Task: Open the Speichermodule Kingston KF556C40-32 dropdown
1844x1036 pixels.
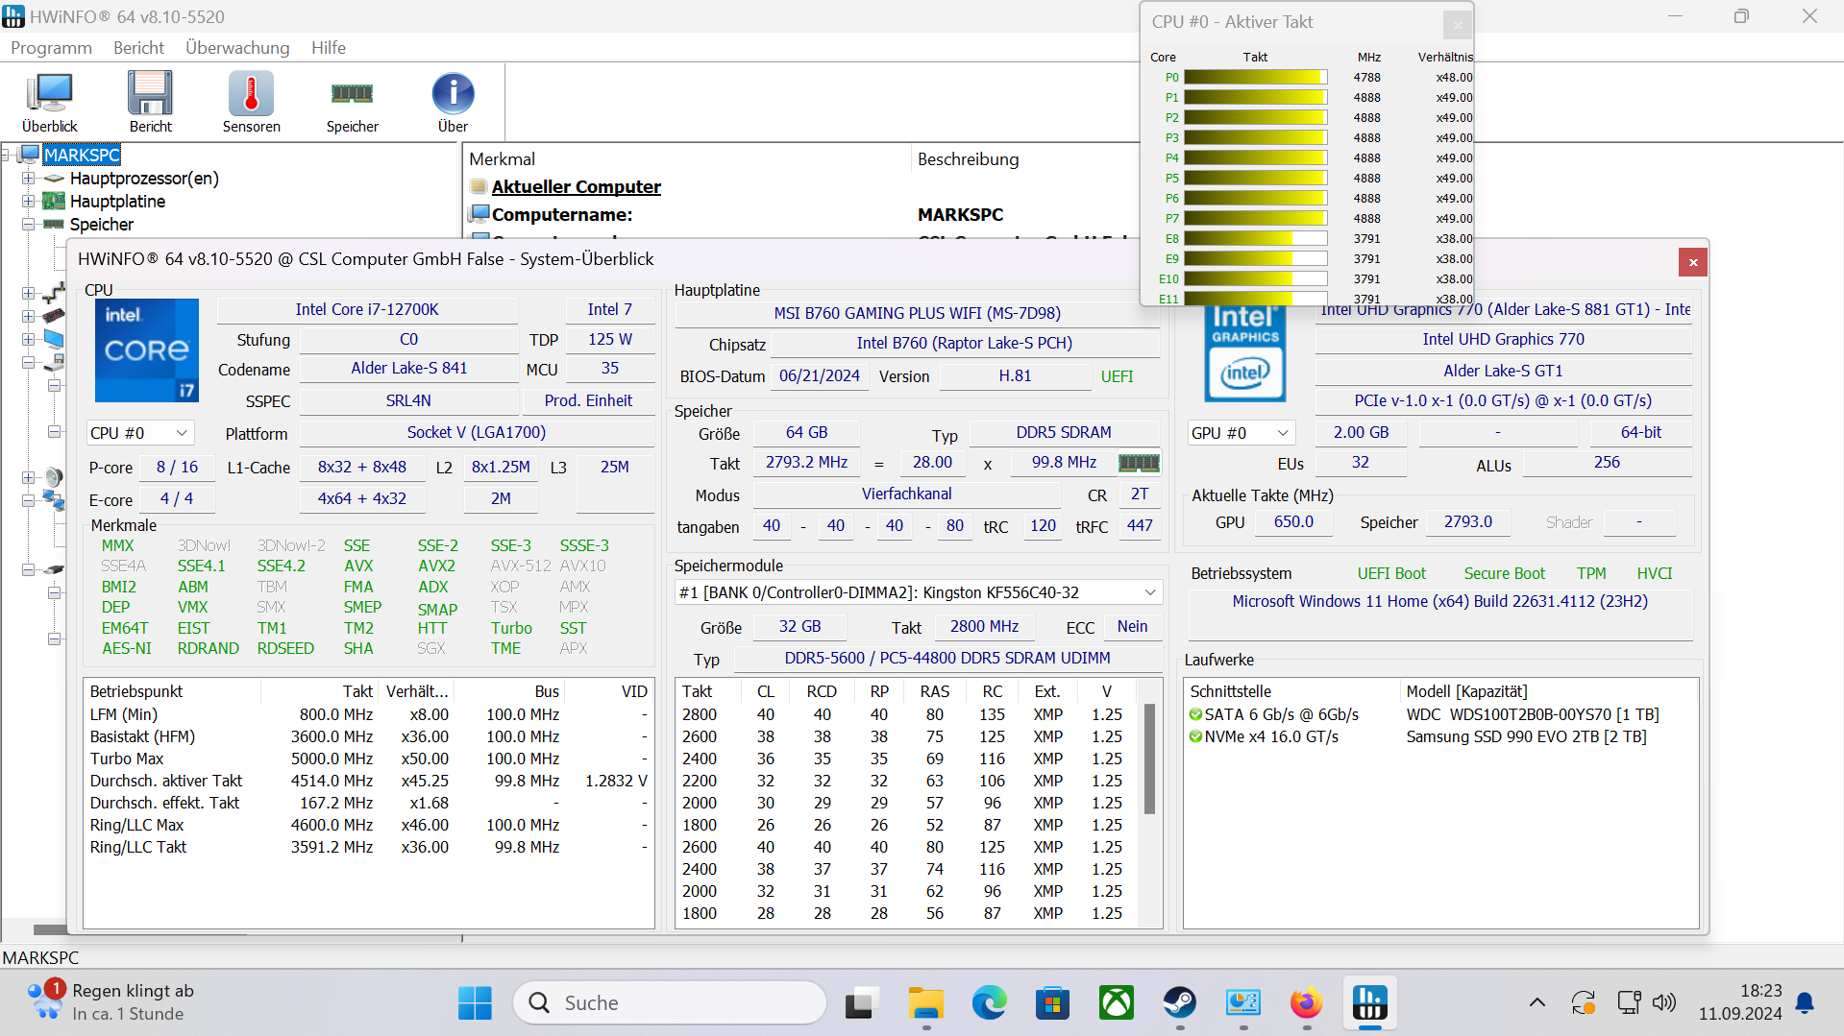Action: (x=918, y=592)
